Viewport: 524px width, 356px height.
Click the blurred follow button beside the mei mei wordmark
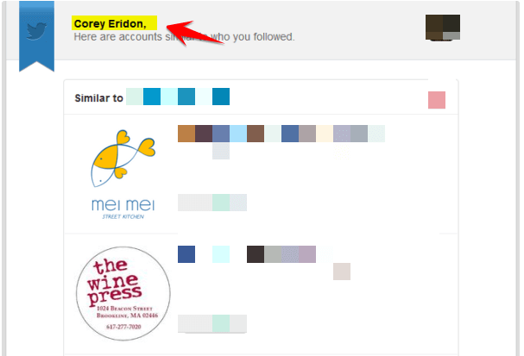pos(212,203)
